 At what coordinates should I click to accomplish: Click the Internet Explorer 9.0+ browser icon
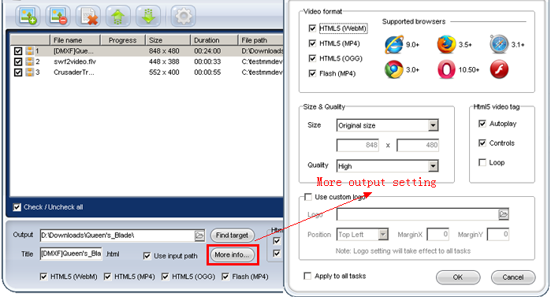pos(394,45)
